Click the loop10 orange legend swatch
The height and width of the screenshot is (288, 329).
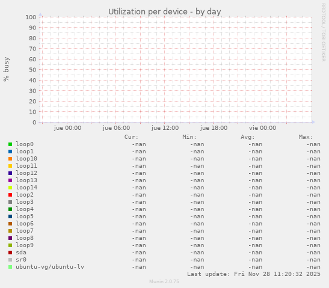click(10, 159)
